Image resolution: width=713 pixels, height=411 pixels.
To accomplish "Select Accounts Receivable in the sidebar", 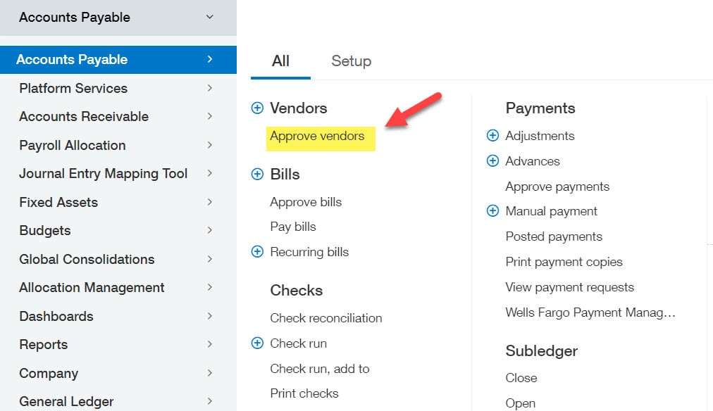I will pyautogui.click(x=84, y=117).
